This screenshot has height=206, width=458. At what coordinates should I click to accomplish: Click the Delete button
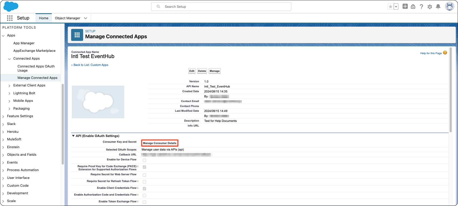tap(202, 71)
